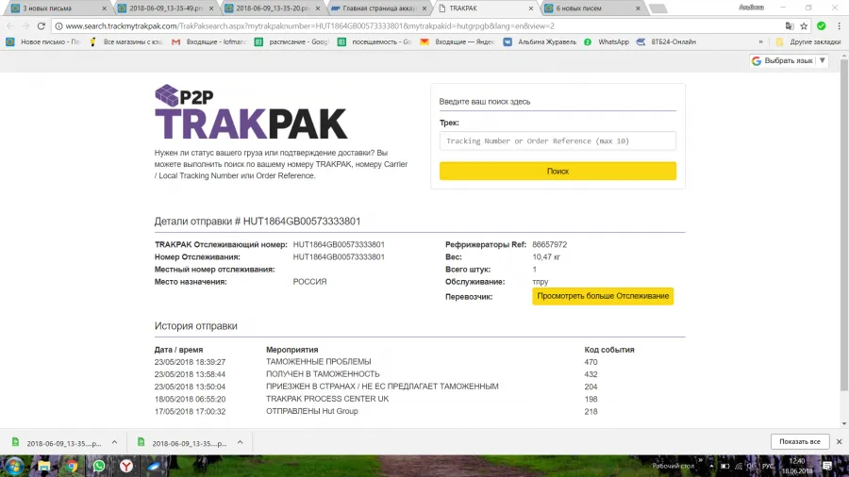Click the browser address bar URL

[x=309, y=26]
